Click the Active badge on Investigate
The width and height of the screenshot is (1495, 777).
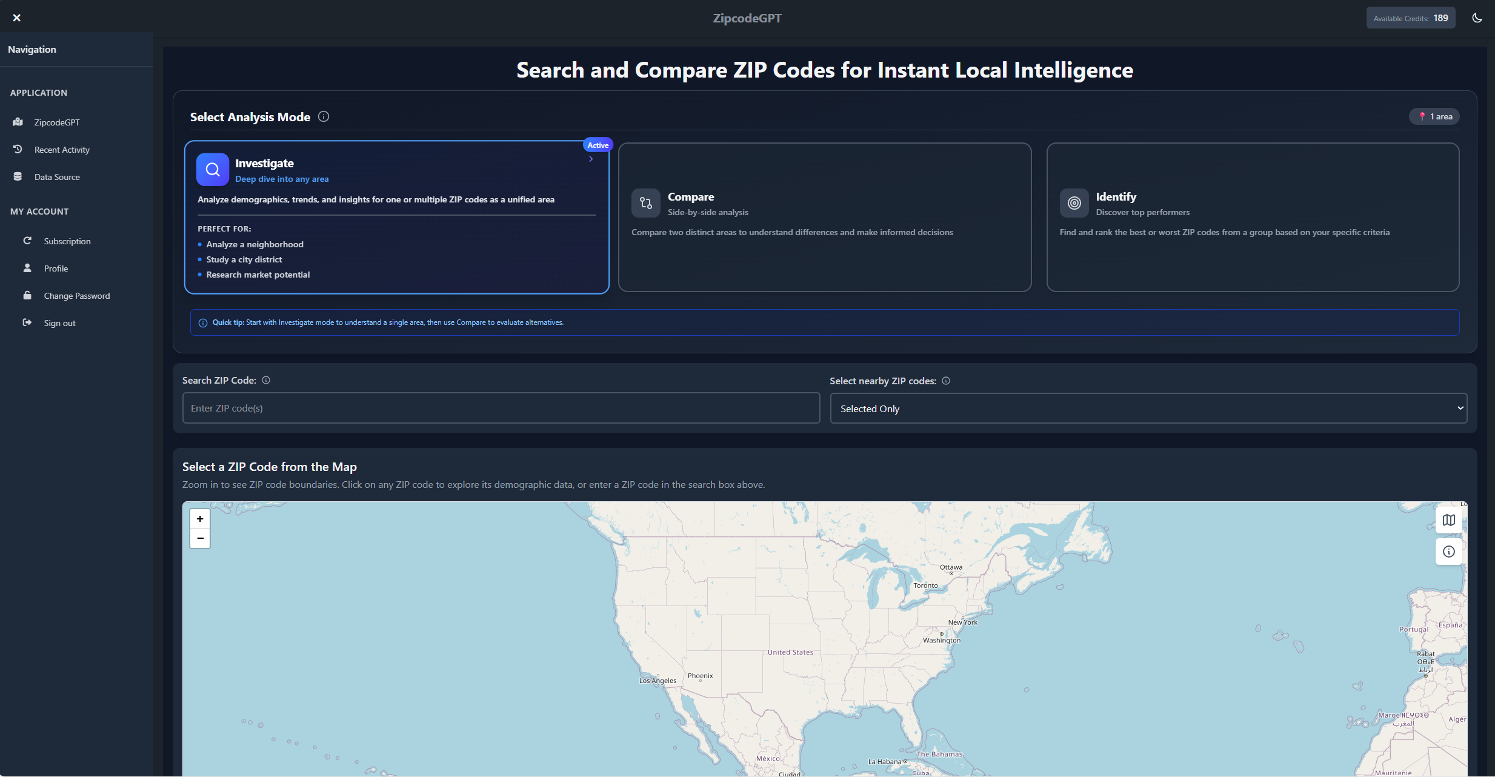(x=598, y=145)
